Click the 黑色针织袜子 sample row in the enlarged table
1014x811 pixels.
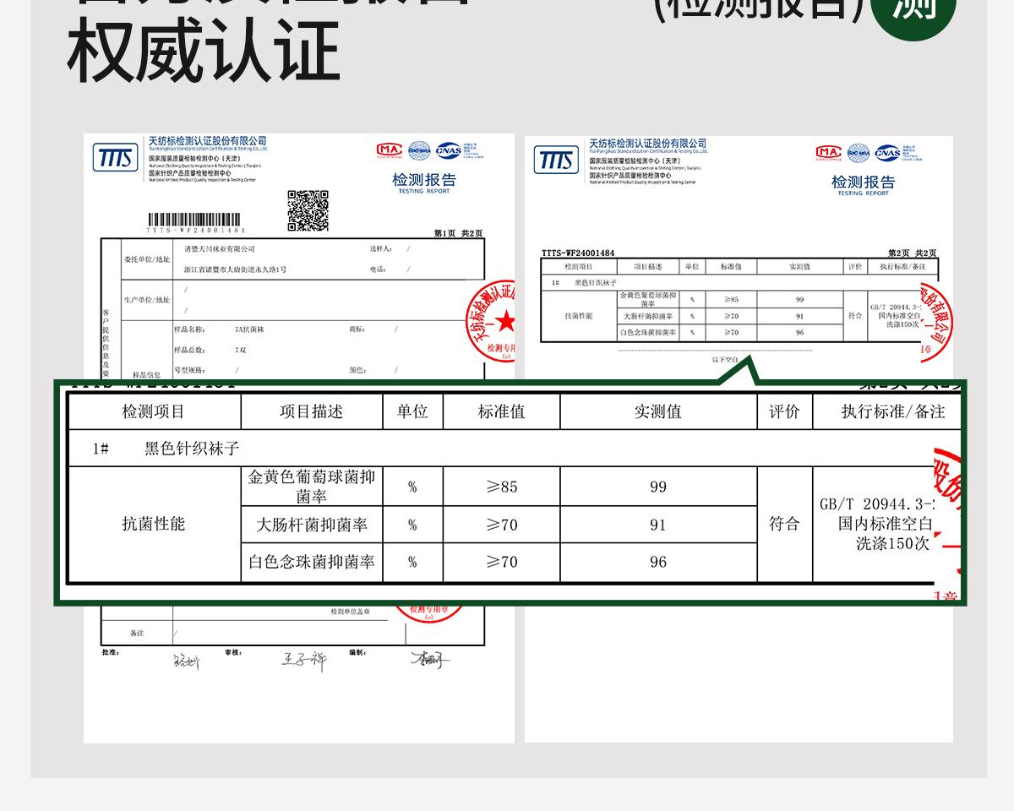click(192, 449)
